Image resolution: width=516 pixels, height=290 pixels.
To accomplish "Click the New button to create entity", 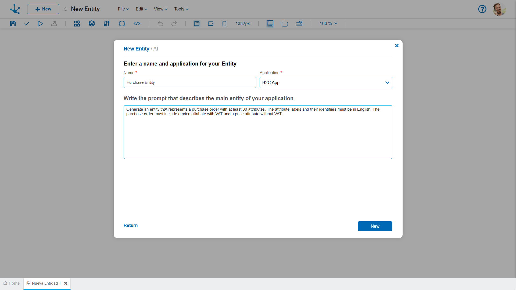I will (x=375, y=226).
